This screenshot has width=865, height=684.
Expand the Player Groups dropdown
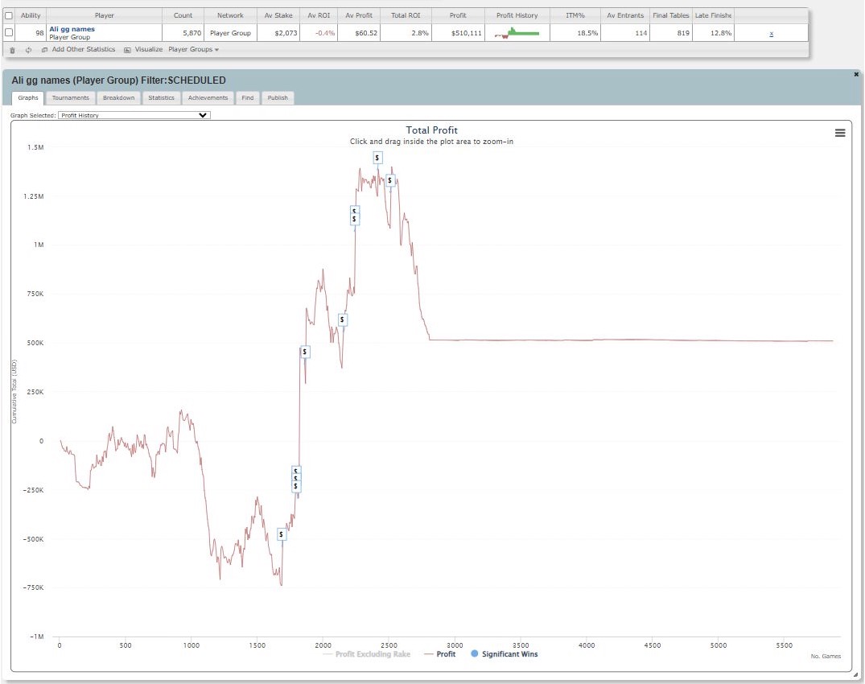tap(193, 50)
